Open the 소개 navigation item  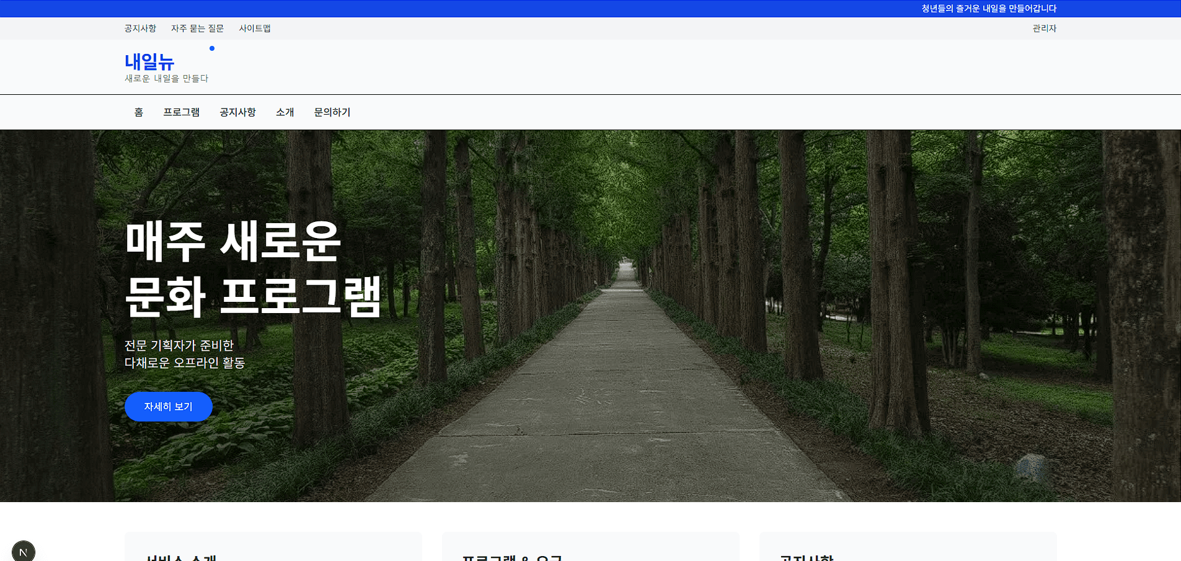point(285,112)
